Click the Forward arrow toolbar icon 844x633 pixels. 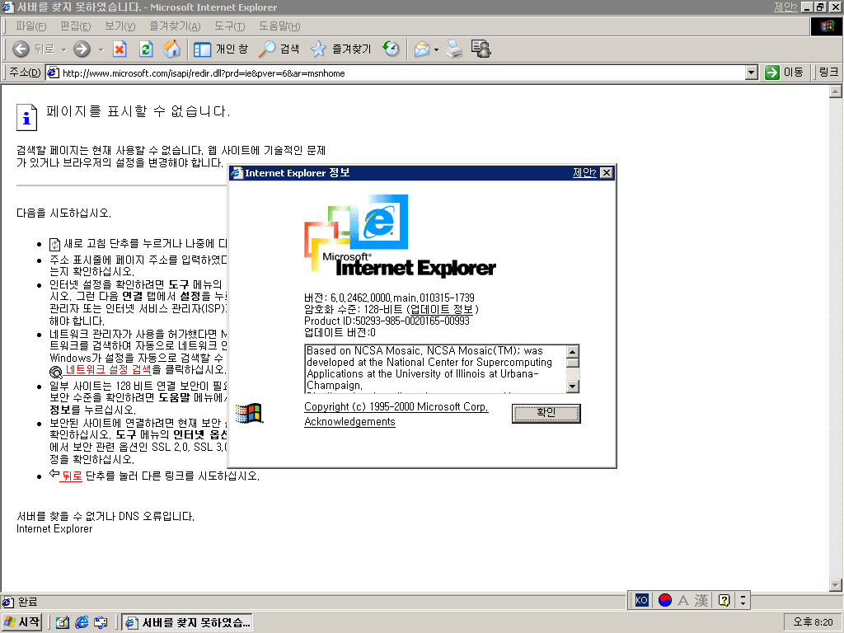coord(82,49)
